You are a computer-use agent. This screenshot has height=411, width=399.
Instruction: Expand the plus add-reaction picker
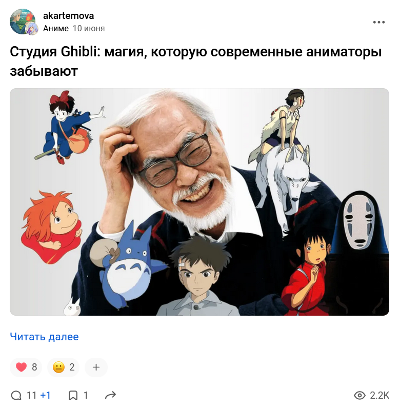click(x=96, y=367)
